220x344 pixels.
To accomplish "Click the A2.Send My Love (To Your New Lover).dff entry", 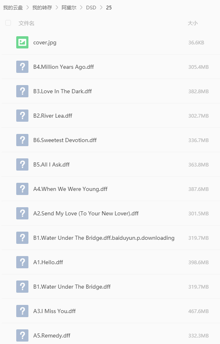I will 86,213.
